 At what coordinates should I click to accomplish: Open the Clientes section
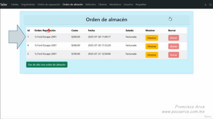[103, 4]
